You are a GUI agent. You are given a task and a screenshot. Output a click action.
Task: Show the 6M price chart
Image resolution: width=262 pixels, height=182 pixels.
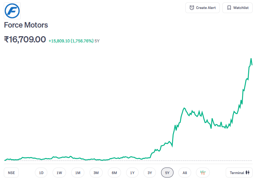click(114, 173)
